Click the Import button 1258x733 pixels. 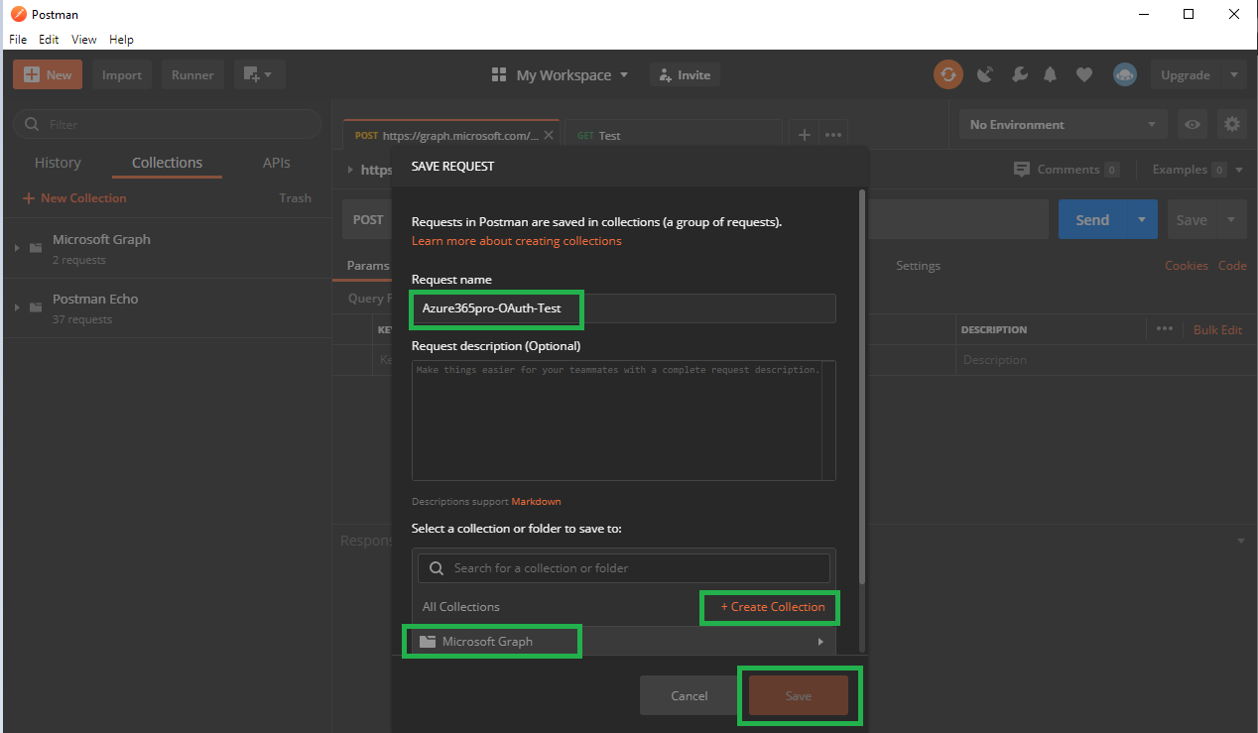(x=122, y=74)
